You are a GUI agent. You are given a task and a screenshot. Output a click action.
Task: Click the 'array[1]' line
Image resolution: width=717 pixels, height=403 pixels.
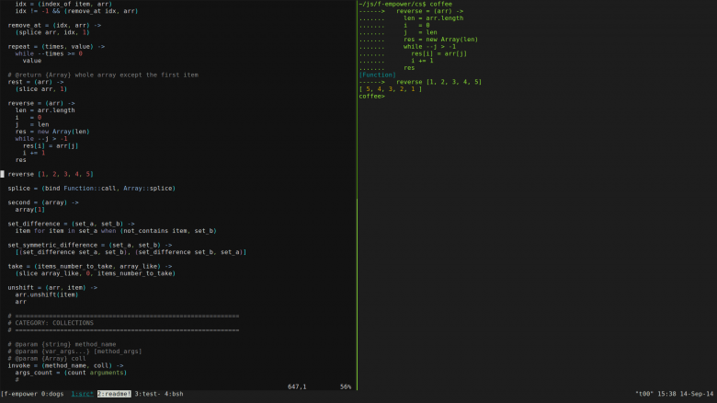coord(30,209)
